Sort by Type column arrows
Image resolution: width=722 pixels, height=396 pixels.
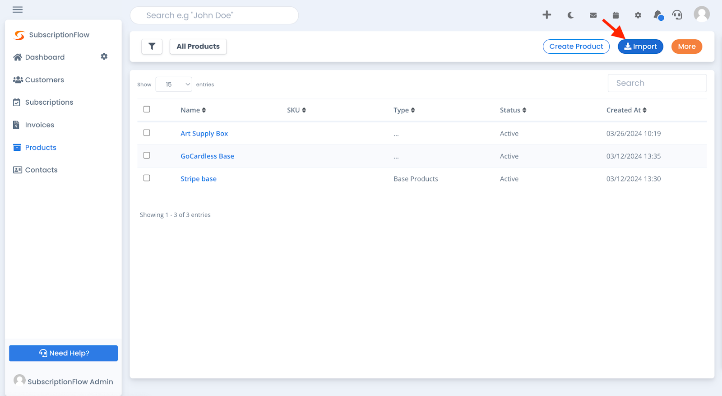point(413,110)
